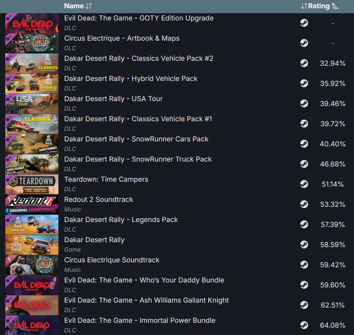Select the 64.08% rating value
Image resolution: width=354 pixels, height=335 pixels.
(x=333, y=325)
